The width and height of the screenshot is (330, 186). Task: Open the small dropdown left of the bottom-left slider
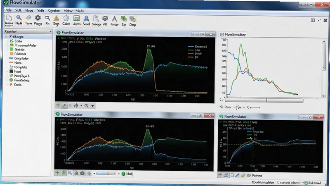click(94, 174)
